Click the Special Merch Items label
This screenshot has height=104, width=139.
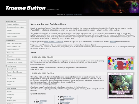click(x=38, y=94)
